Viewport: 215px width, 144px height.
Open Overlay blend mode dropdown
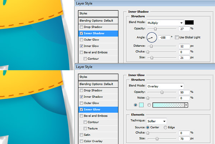tap(165, 86)
